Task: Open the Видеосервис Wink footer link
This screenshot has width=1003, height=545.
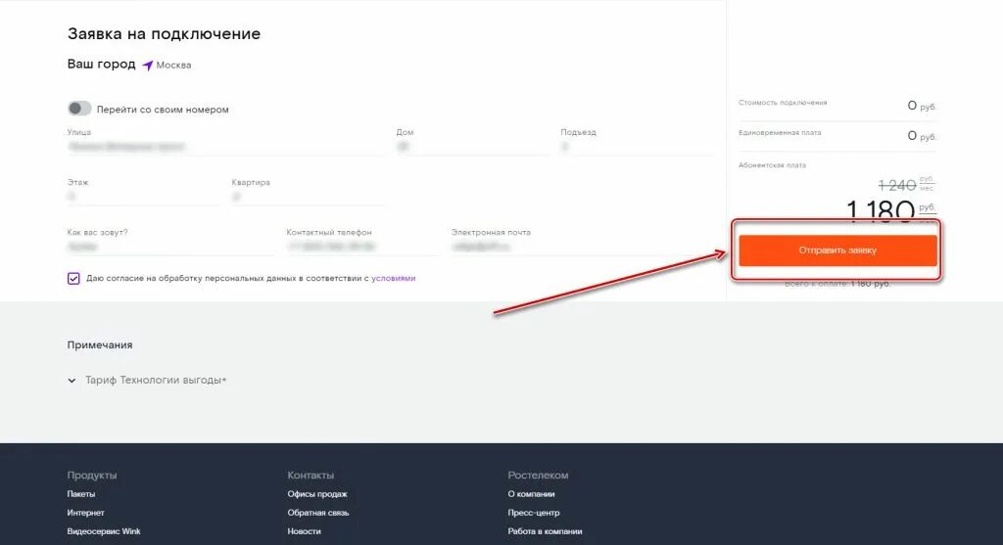Action: click(x=104, y=531)
